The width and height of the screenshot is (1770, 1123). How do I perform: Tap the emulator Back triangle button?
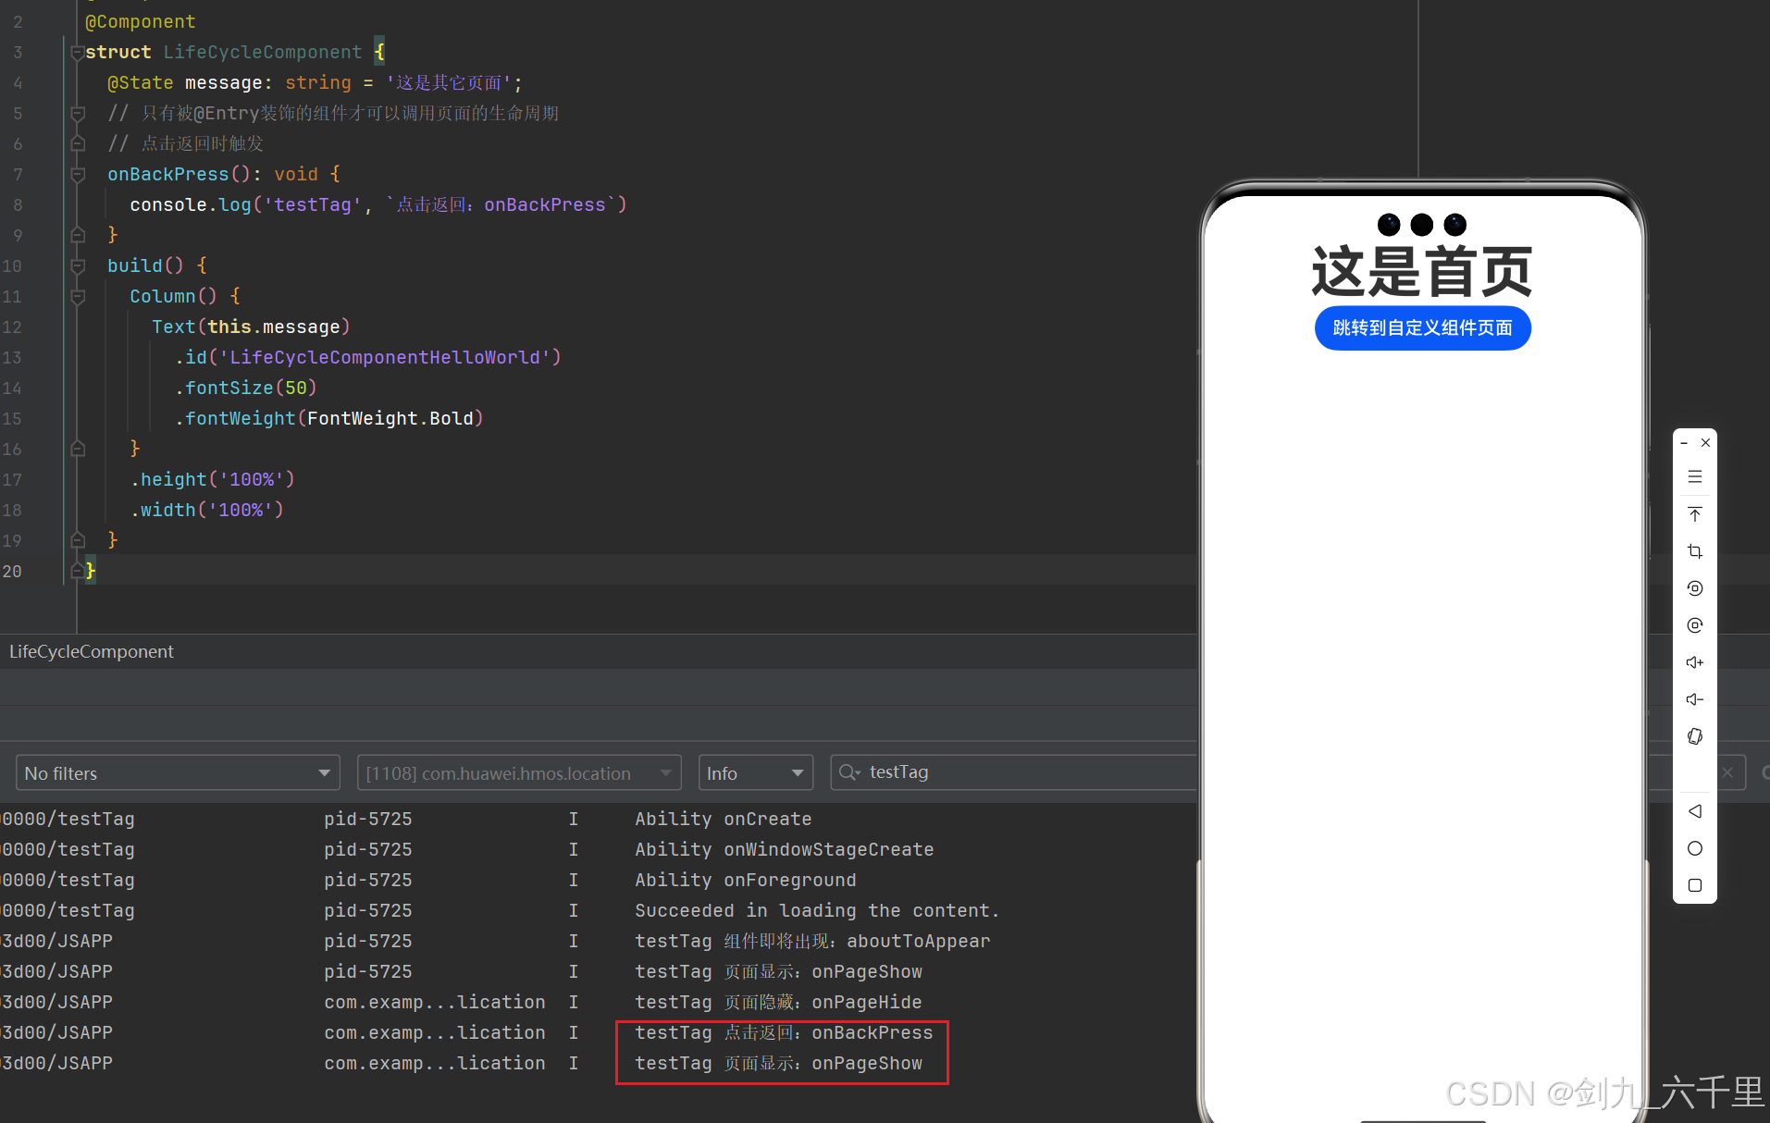(x=1695, y=811)
